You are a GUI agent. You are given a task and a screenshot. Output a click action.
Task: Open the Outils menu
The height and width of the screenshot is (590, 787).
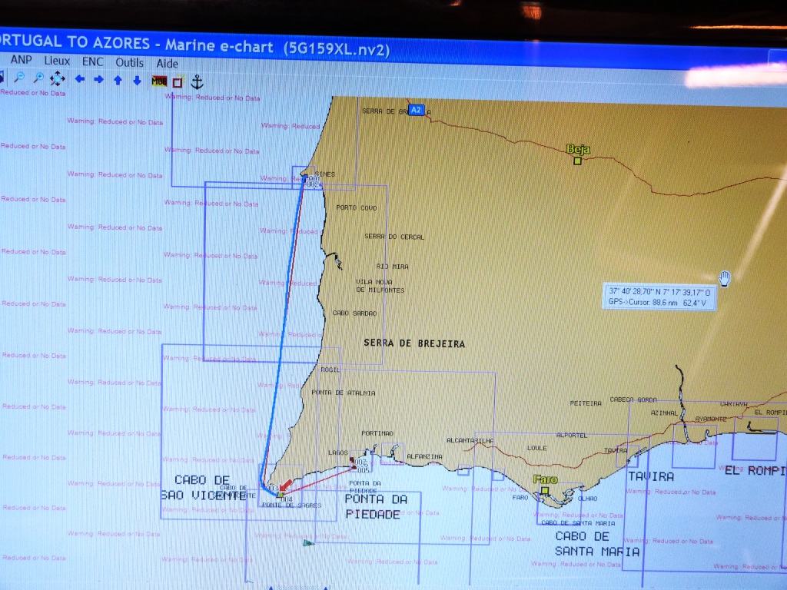tap(130, 62)
